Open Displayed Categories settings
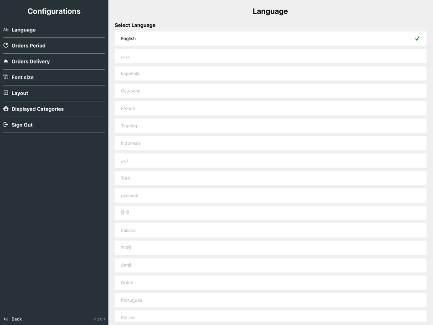The width and height of the screenshot is (433, 325). click(54, 109)
